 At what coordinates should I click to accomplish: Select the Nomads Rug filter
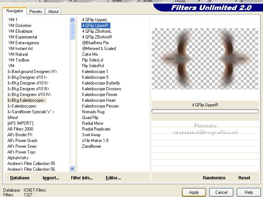tap(93, 112)
